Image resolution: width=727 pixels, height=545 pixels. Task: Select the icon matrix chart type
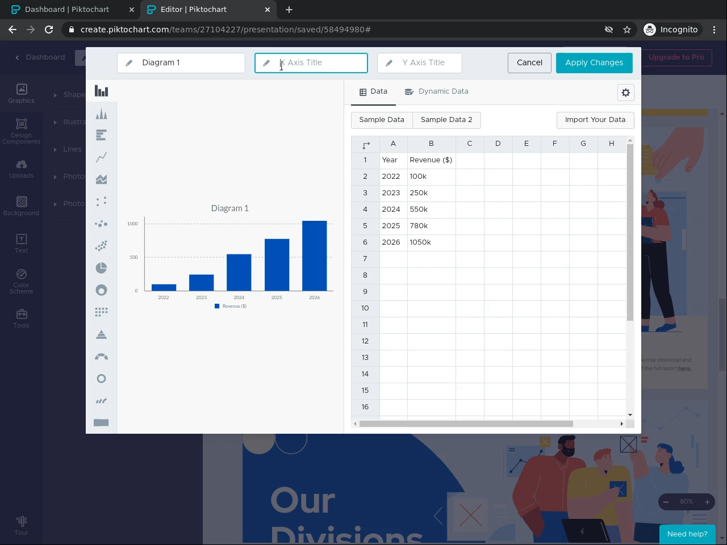click(x=101, y=312)
